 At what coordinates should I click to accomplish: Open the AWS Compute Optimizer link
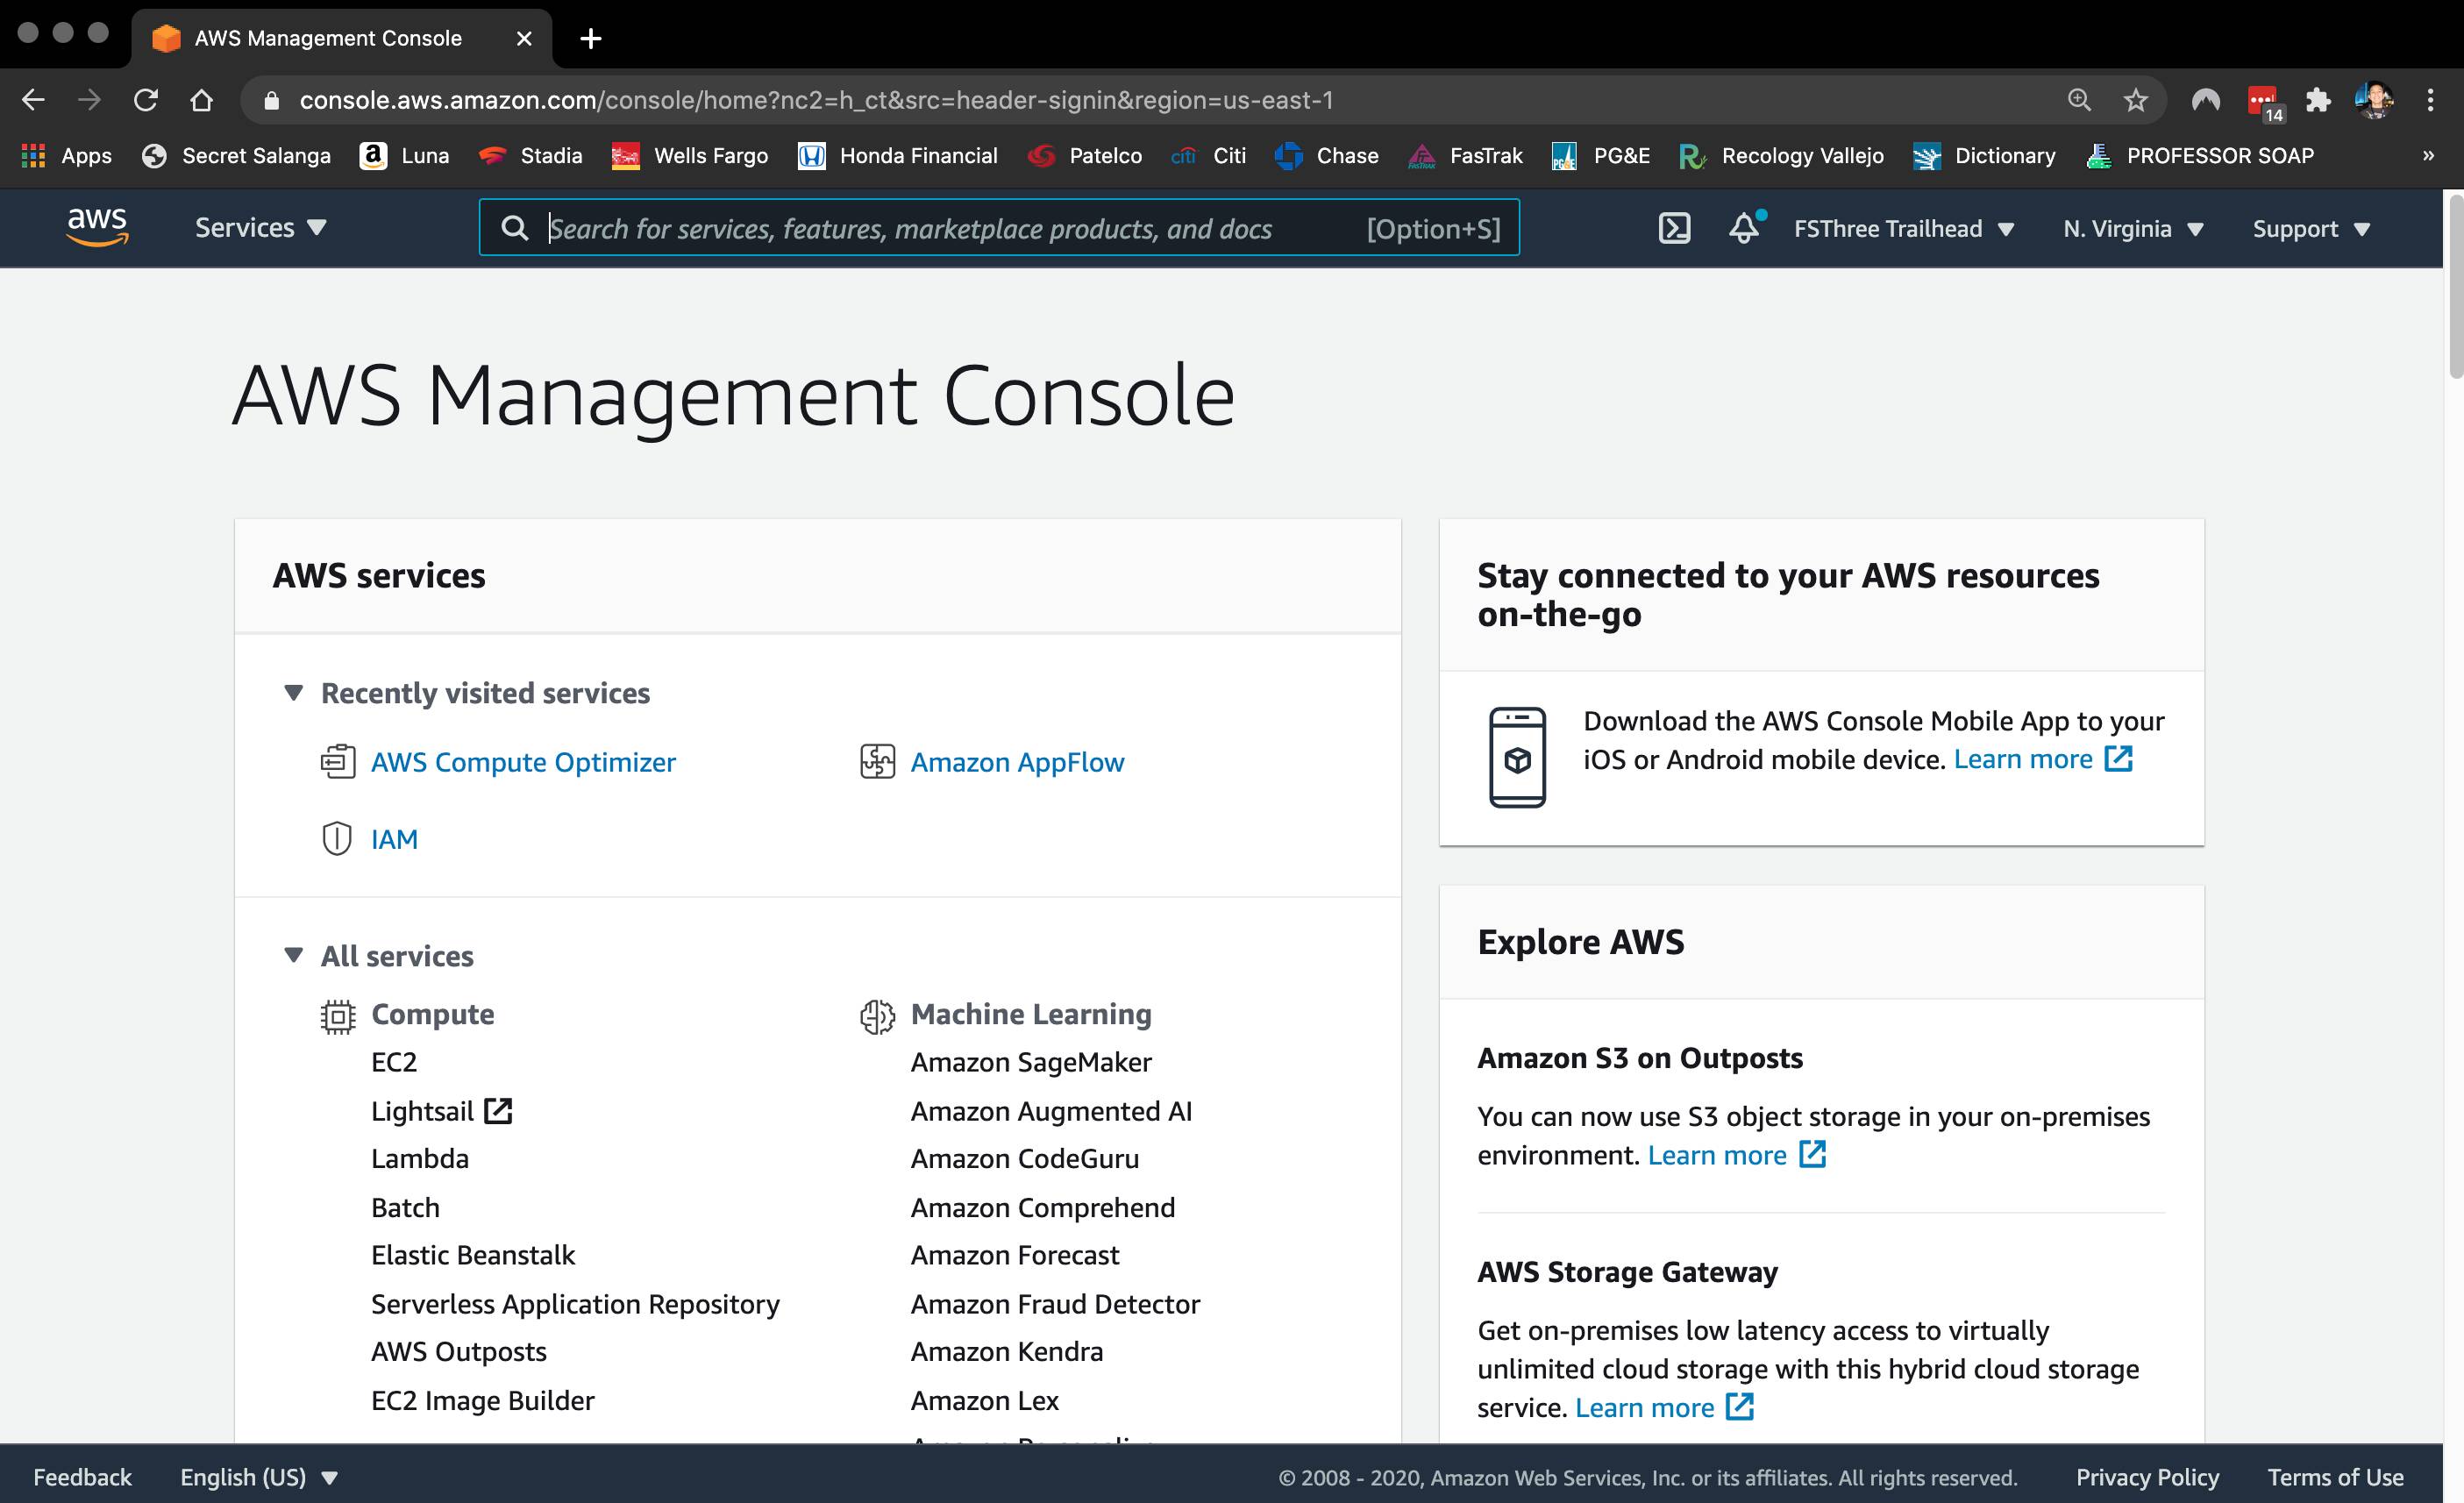point(523,762)
